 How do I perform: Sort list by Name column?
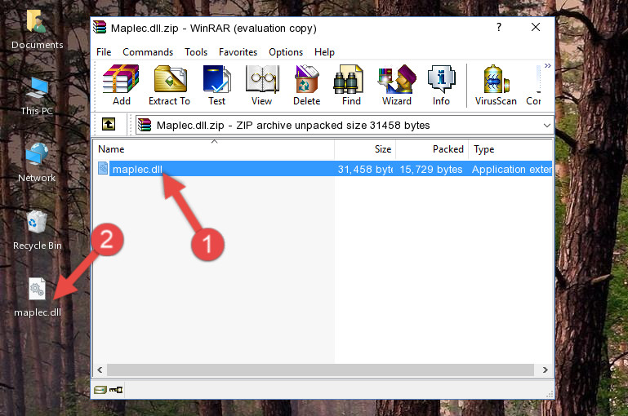tap(214, 149)
